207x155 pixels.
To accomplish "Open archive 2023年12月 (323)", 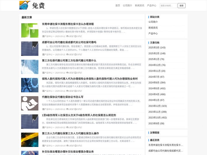I will (158, 106).
